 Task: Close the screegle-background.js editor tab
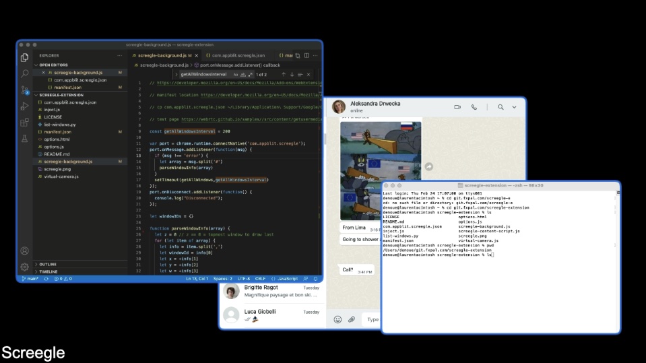[x=197, y=56]
